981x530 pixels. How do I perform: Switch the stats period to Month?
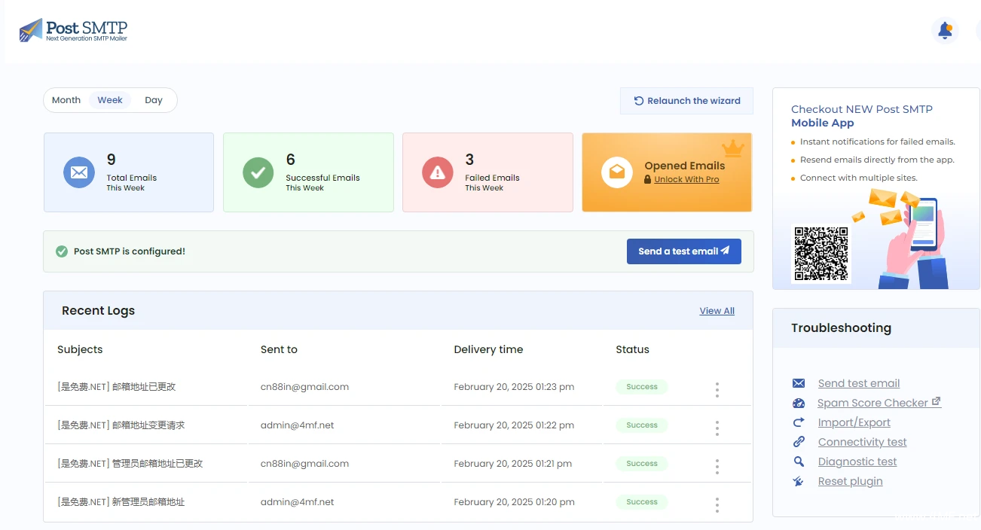(66, 100)
